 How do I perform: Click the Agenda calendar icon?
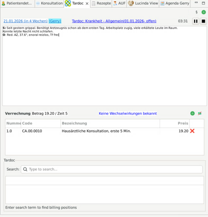(162, 3)
